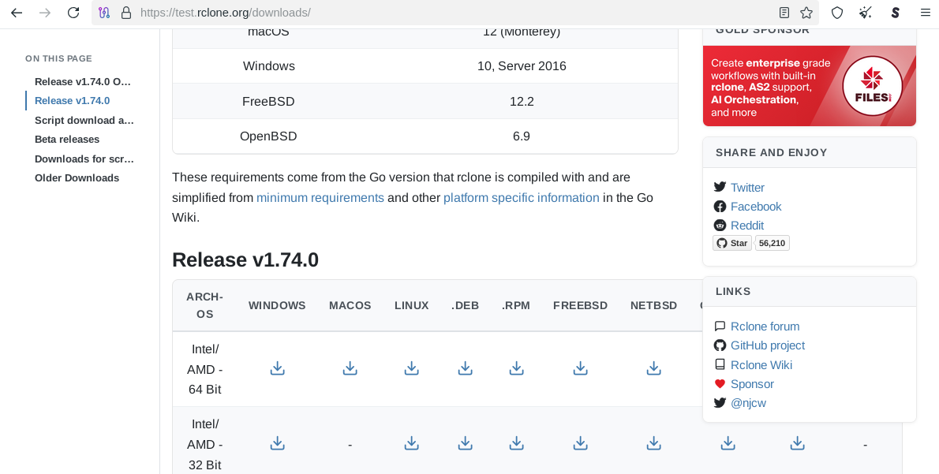This screenshot has height=474, width=939.
Task: Download Linux 64 Bit zip icon
Action: (x=411, y=368)
